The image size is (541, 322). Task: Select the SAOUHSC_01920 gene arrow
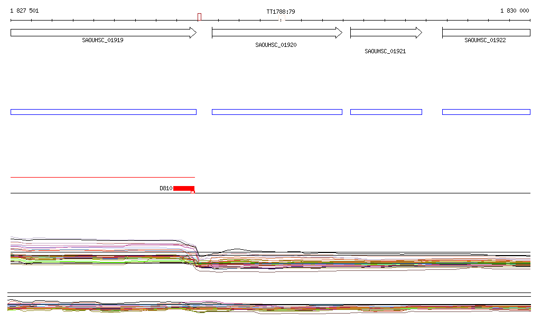277,33
